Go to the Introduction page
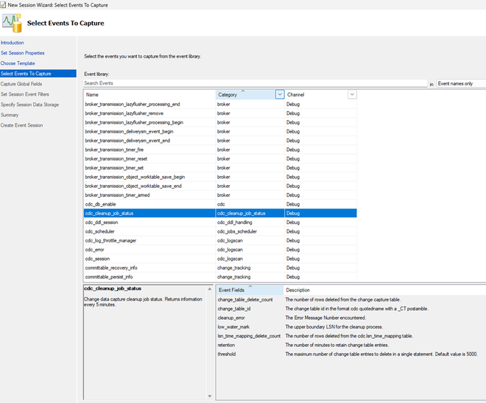 [12, 43]
